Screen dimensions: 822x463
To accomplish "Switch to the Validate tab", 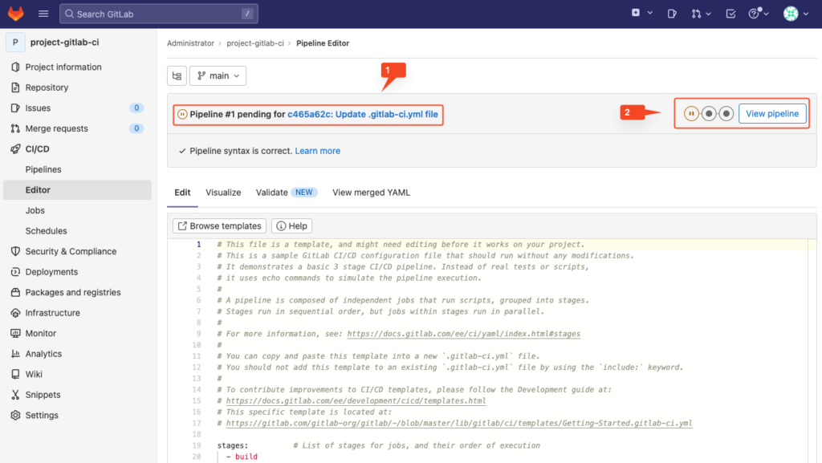I will point(287,193).
